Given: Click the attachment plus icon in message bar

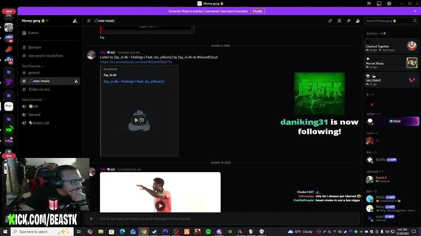Looking at the screenshot, I should click(91, 219).
